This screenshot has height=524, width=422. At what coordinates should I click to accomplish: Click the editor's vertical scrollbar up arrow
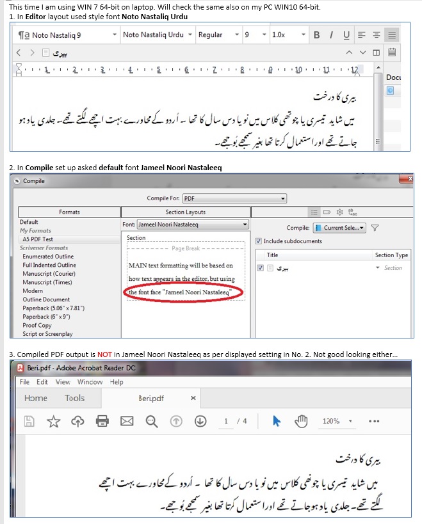click(x=378, y=68)
